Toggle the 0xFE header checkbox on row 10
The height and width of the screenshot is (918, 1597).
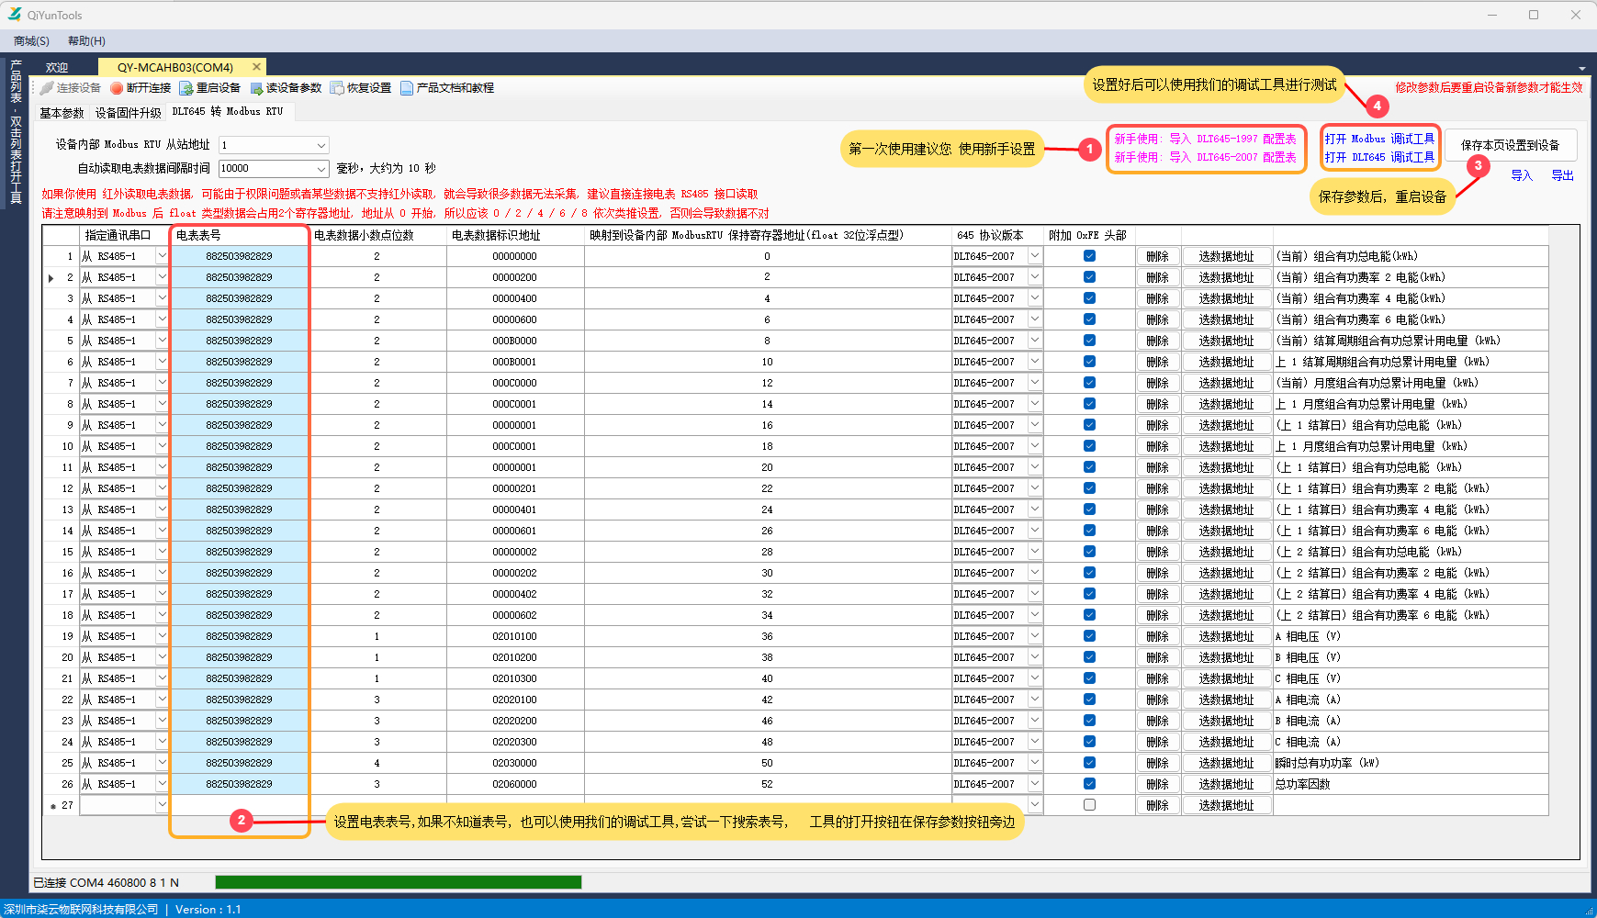[x=1089, y=445]
